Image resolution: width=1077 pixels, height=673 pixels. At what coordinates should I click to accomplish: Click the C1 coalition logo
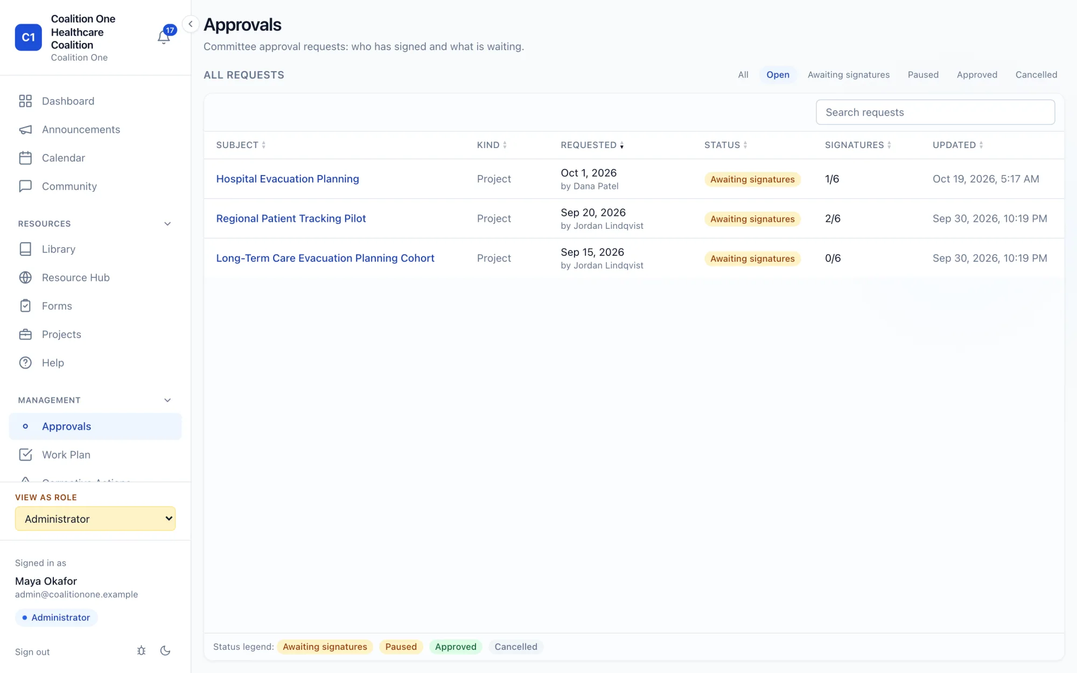[x=28, y=37]
